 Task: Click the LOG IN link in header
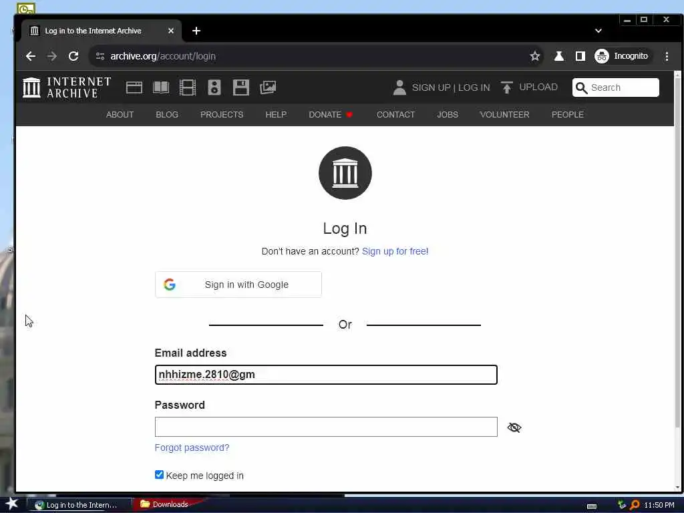coord(474,88)
